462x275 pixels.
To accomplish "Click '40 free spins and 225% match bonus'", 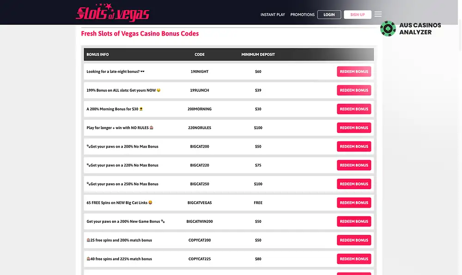I will [x=119, y=259].
